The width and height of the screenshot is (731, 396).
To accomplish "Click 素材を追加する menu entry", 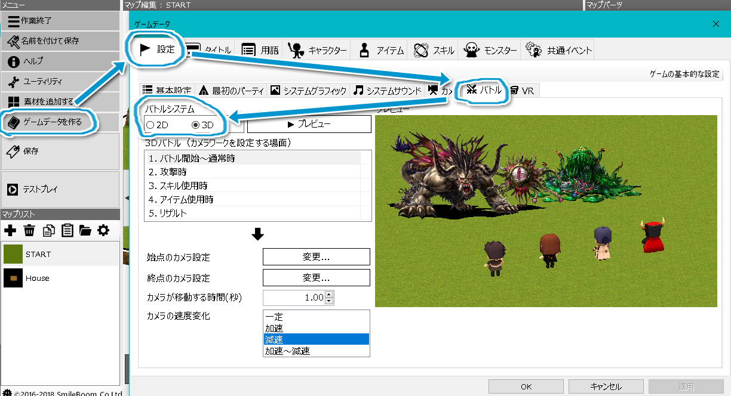I will coord(60,101).
